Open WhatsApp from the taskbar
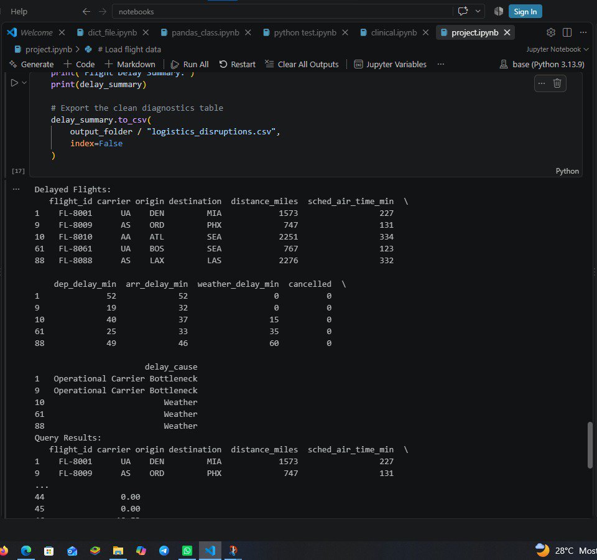The width and height of the screenshot is (597, 560). click(187, 551)
